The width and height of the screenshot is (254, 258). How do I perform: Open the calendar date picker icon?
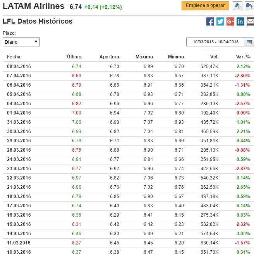pos(249,42)
